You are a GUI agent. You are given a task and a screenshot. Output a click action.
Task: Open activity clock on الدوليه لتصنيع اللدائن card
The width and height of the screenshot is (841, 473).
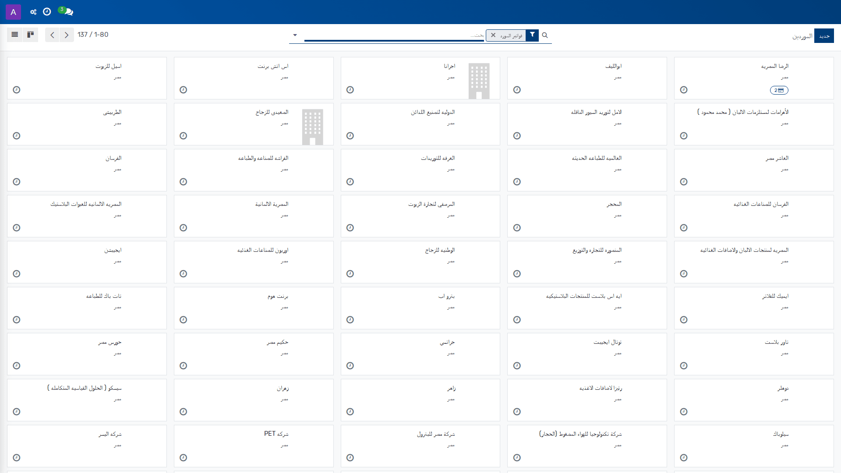pyautogui.click(x=350, y=136)
